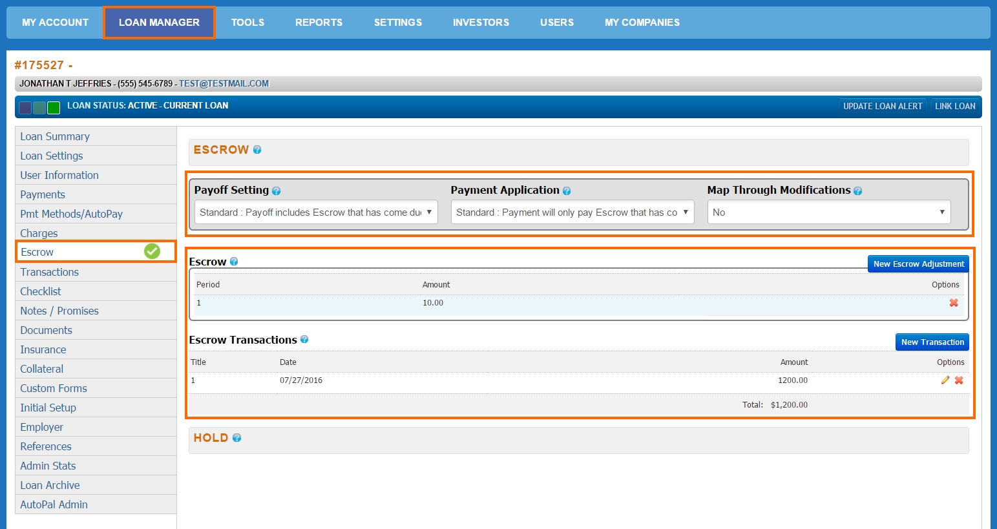Click the green checkmark on Escrow sidebar item
The image size is (997, 529).
point(152,251)
